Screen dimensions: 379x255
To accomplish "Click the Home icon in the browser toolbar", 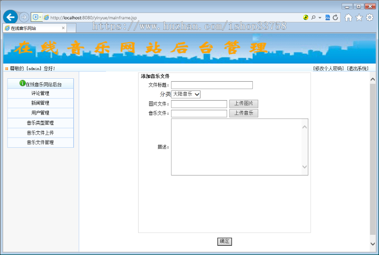I will click(349, 17).
